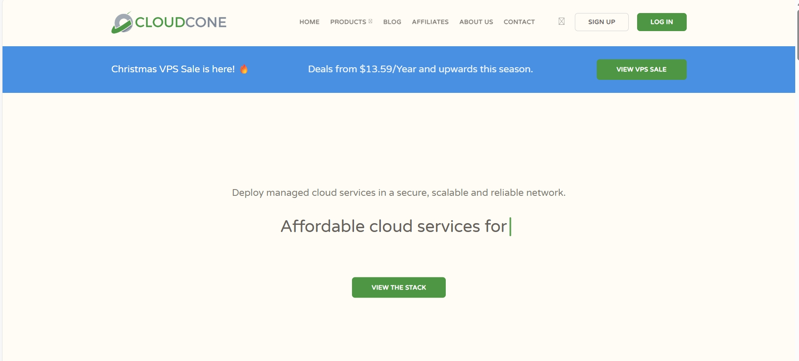
Task: Click the scroll-up arrow at top of scrollbar
Action: [x=797, y=3]
